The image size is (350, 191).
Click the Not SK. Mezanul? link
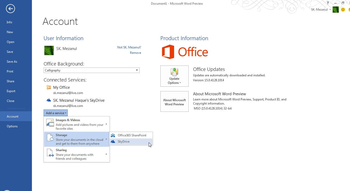pyautogui.click(x=129, y=47)
